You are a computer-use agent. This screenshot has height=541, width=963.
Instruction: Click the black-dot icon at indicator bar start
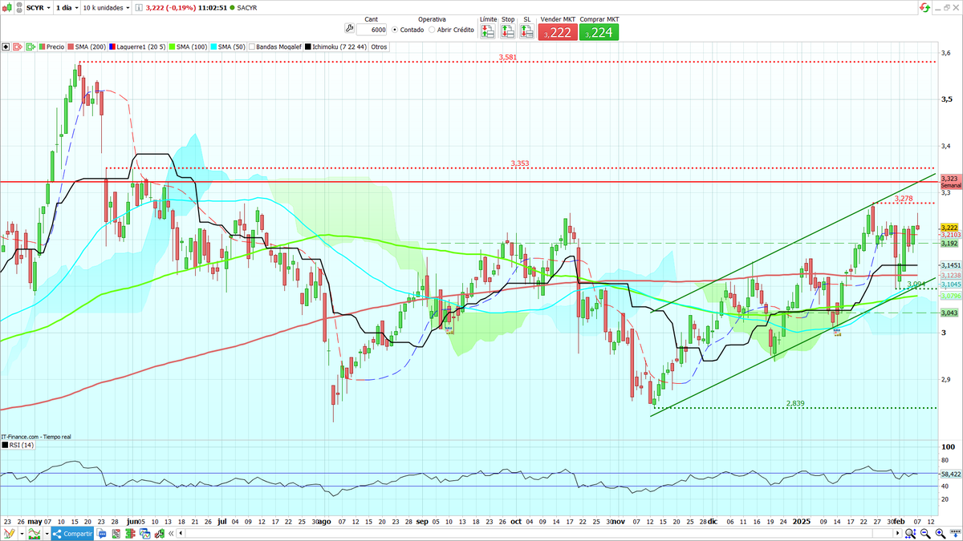6,46
